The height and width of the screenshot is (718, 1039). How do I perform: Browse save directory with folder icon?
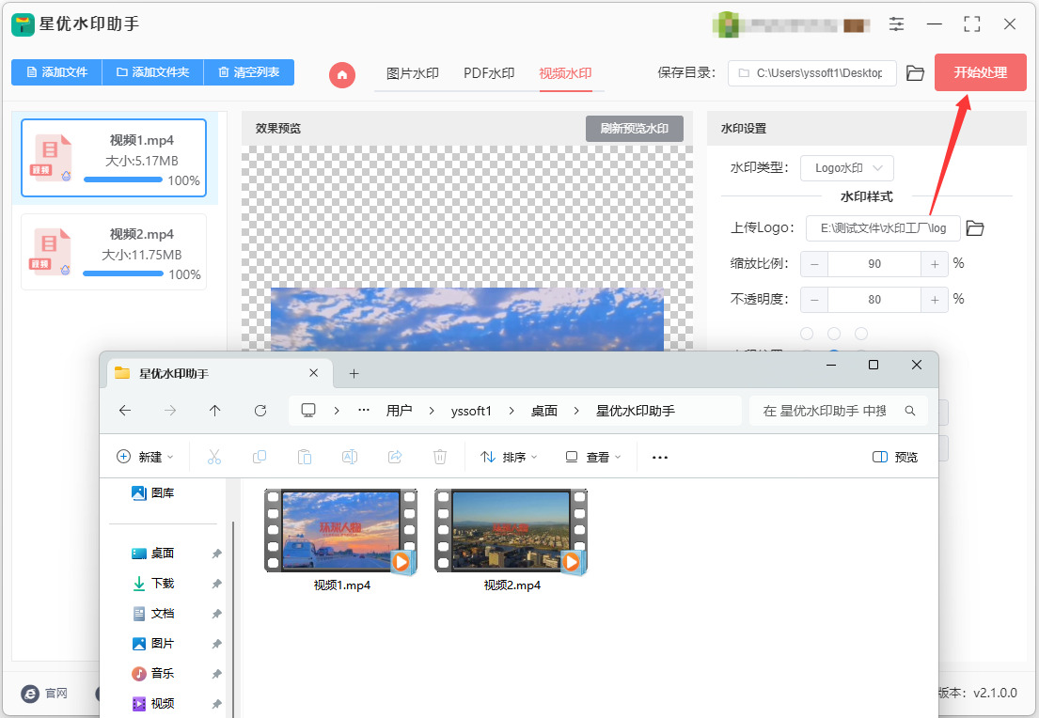(915, 73)
